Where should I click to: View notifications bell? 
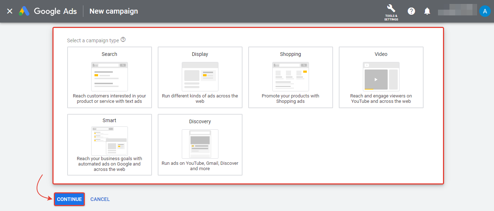[x=427, y=11]
